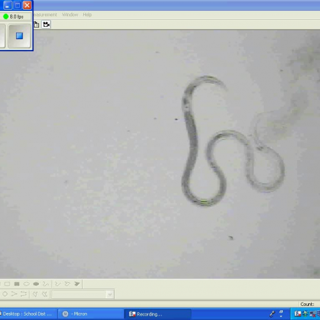Screen dimensions: 320x320
Task: Click the language bar restore icon
Action: [x=281, y=312]
